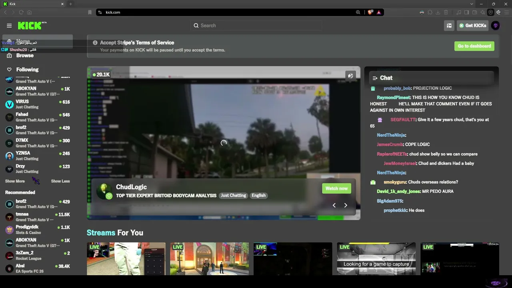
Task: Open Brave Shields lion icon
Action: point(370,12)
